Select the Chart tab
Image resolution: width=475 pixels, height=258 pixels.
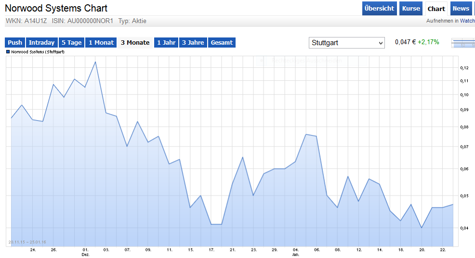click(x=436, y=9)
